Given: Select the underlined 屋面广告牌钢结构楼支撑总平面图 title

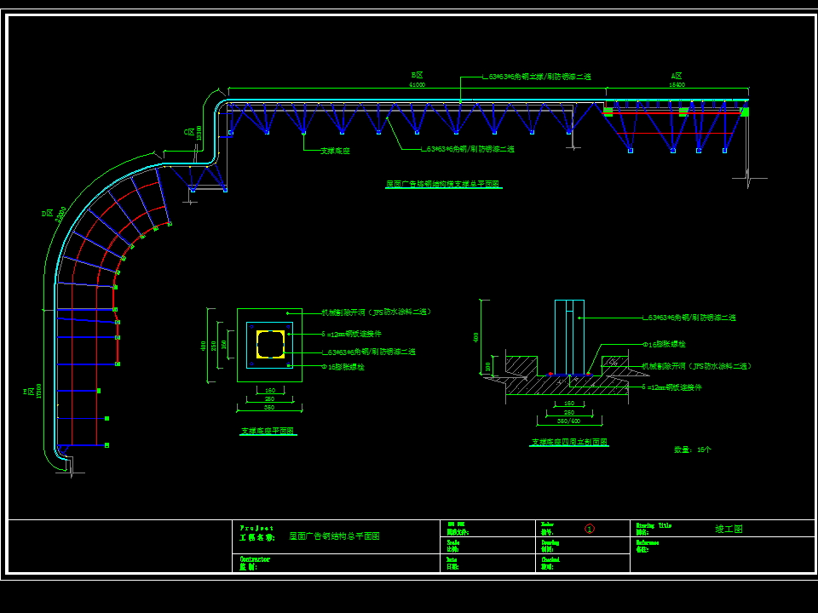Looking at the screenshot, I should tap(443, 184).
